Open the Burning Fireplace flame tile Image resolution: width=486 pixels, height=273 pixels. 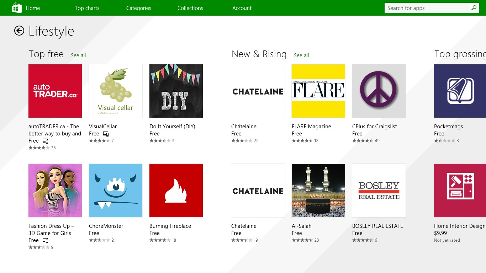coord(176,191)
